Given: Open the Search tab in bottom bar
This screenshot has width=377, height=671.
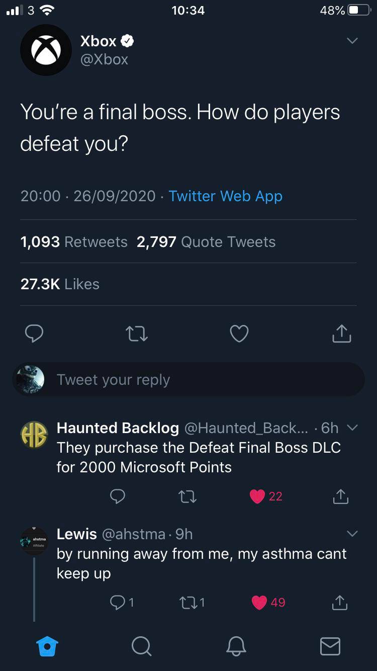Looking at the screenshot, I should [141, 646].
